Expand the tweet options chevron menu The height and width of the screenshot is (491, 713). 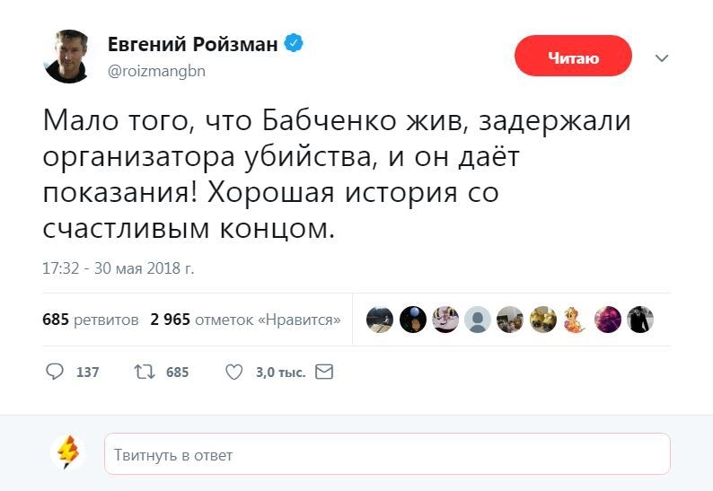coord(662,58)
